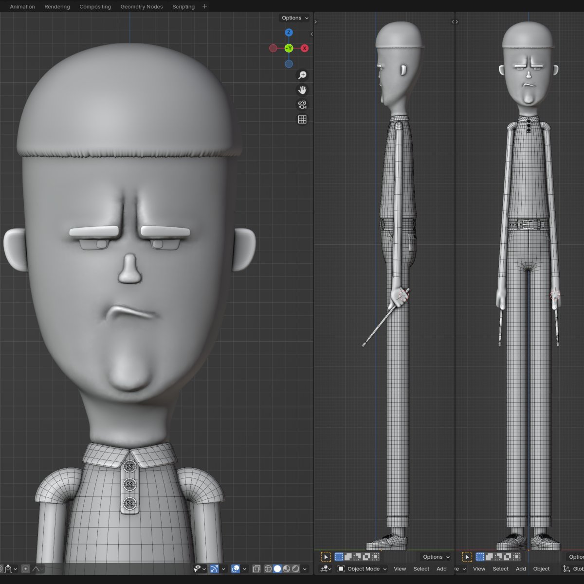
Task: Switch to rendered viewport shading
Action: click(x=295, y=569)
